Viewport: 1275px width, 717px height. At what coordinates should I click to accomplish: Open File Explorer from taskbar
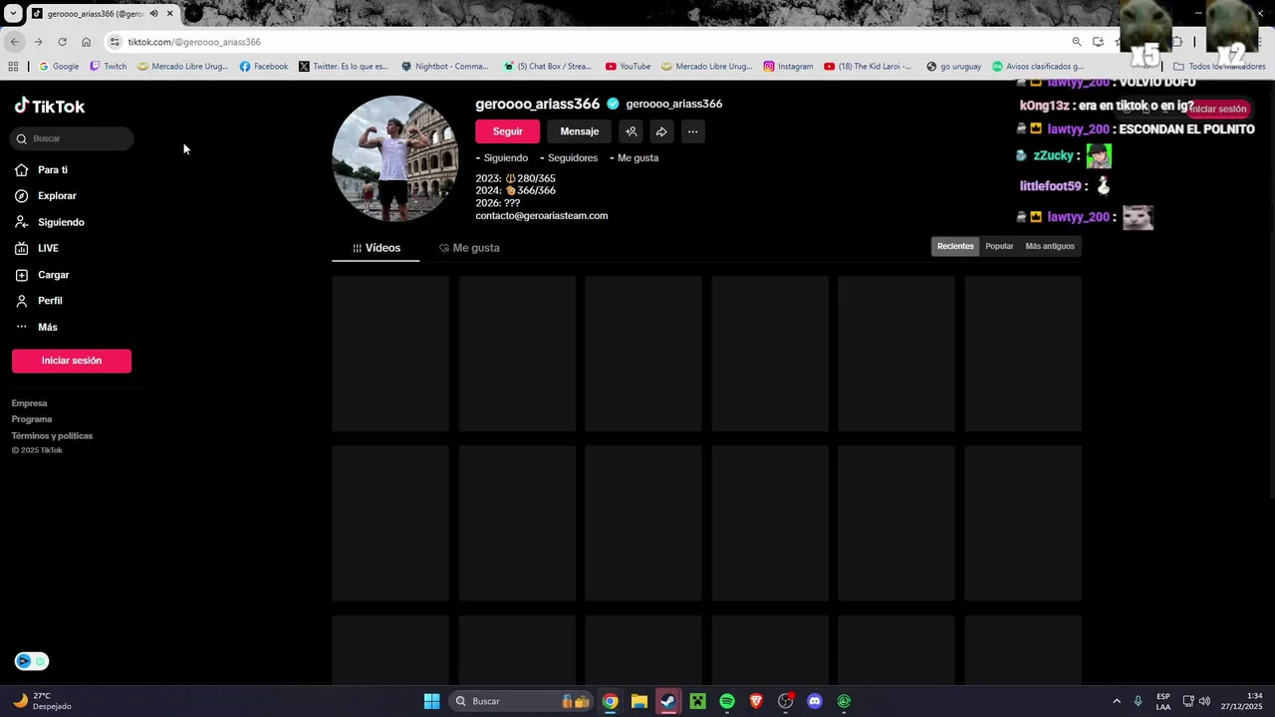tap(639, 701)
